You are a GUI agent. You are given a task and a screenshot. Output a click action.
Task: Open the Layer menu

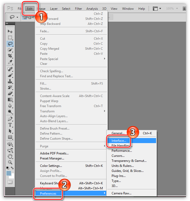[54, 8]
